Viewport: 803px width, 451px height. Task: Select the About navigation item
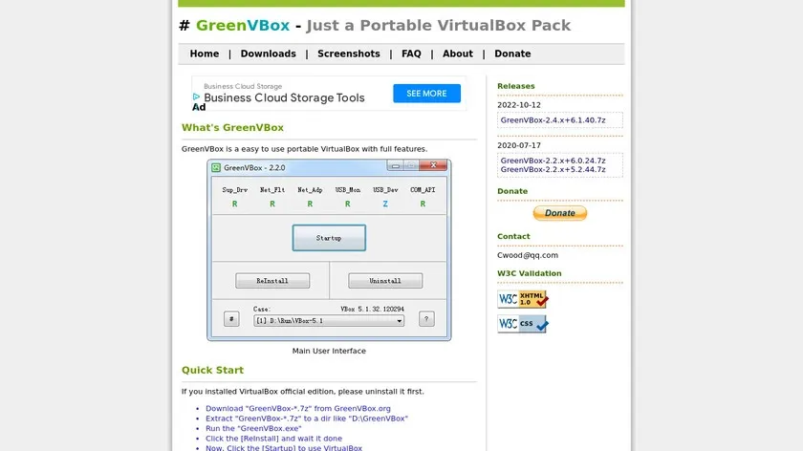pyautogui.click(x=458, y=54)
